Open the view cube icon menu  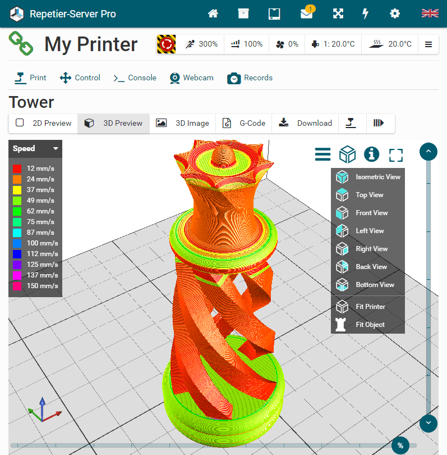tap(347, 154)
